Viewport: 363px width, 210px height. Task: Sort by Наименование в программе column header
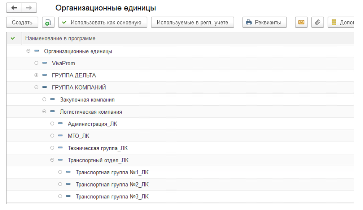coord(60,38)
